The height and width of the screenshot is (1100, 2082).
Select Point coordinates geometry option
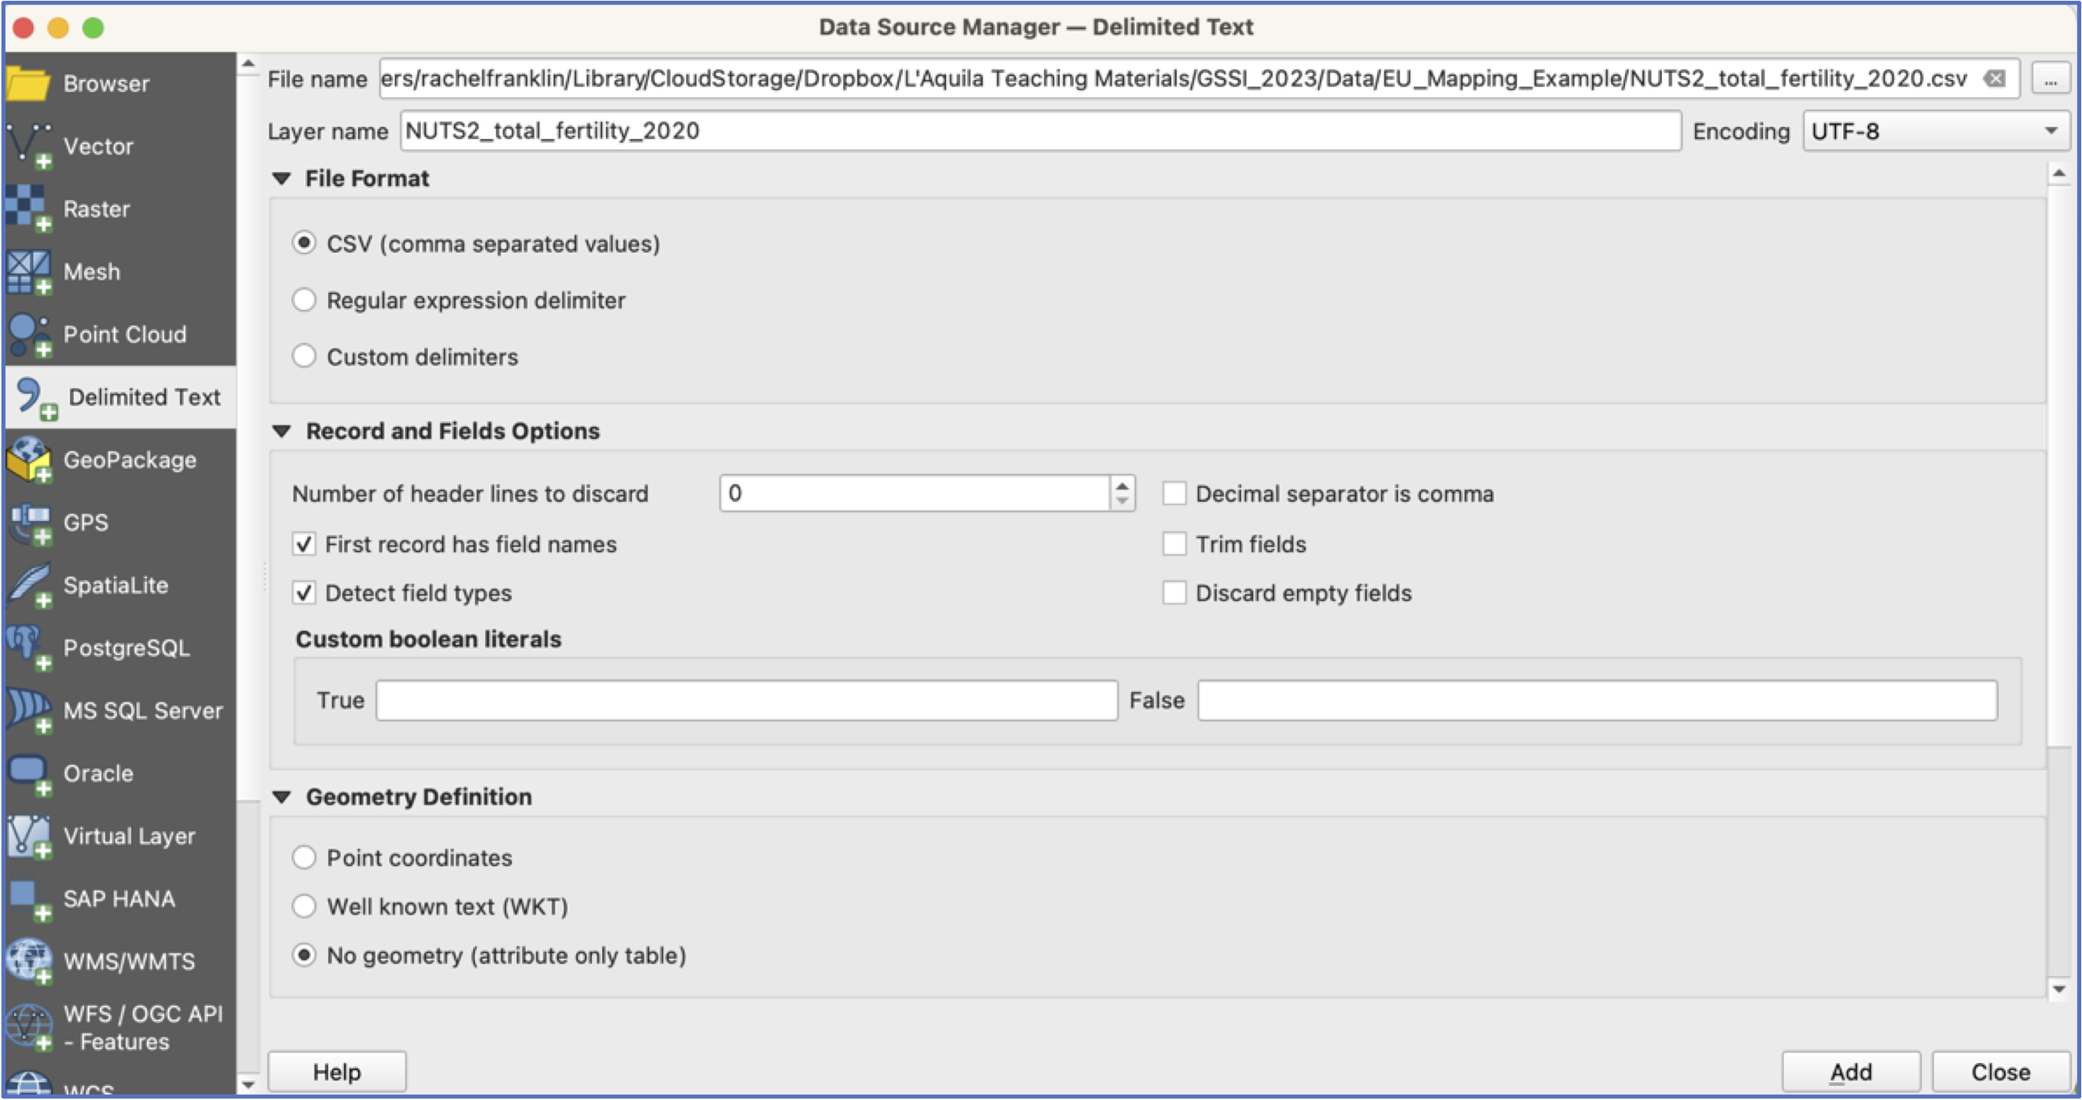click(304, 858)
